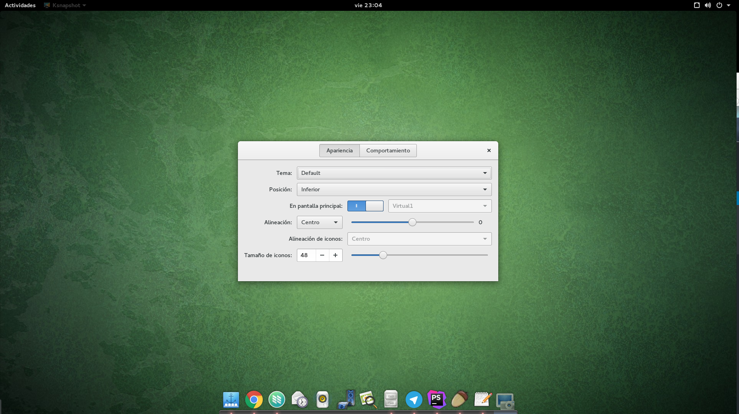Viewport: 739px width, 414px height.
Task: Click the Plank anchor icon in the dock
Action: (231, 399)
